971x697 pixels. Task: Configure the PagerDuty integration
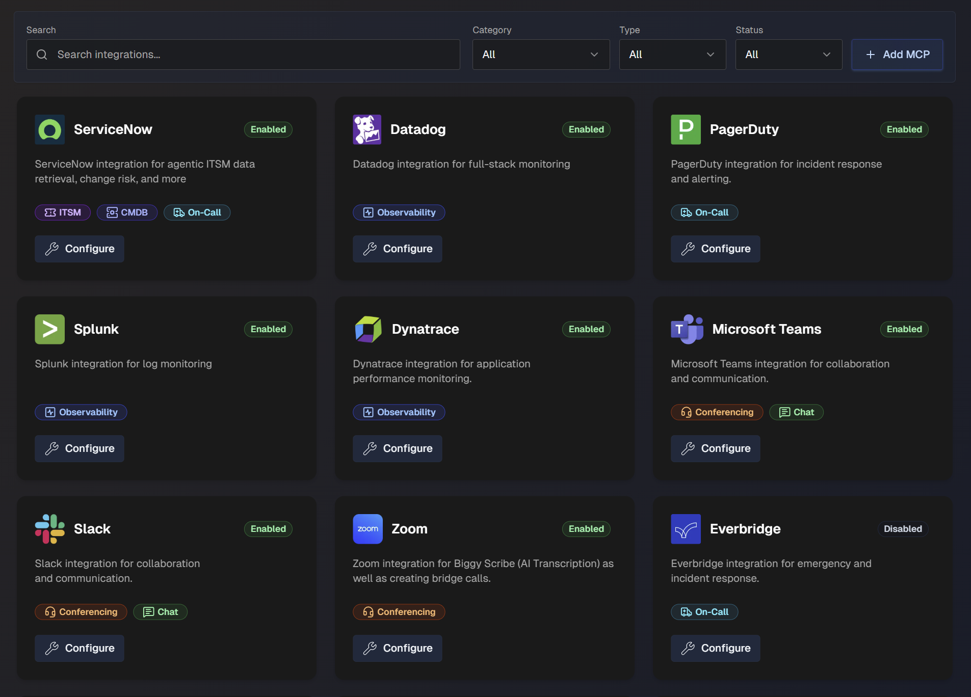[715, 249]
